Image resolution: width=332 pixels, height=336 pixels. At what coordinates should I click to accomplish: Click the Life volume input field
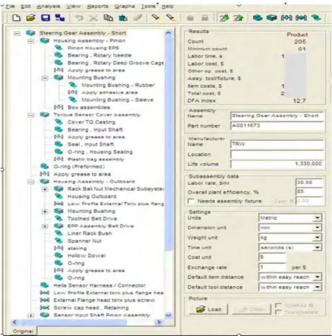click(x=277, y=164)
